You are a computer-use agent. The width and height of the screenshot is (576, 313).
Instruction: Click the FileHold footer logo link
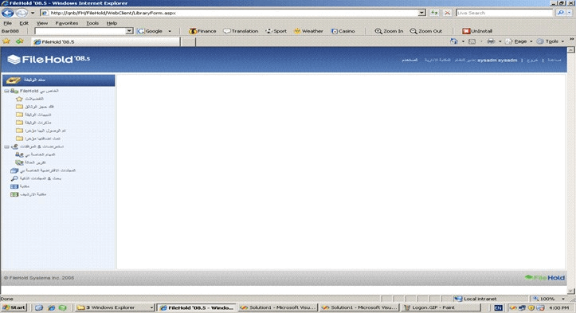[545, 278]
